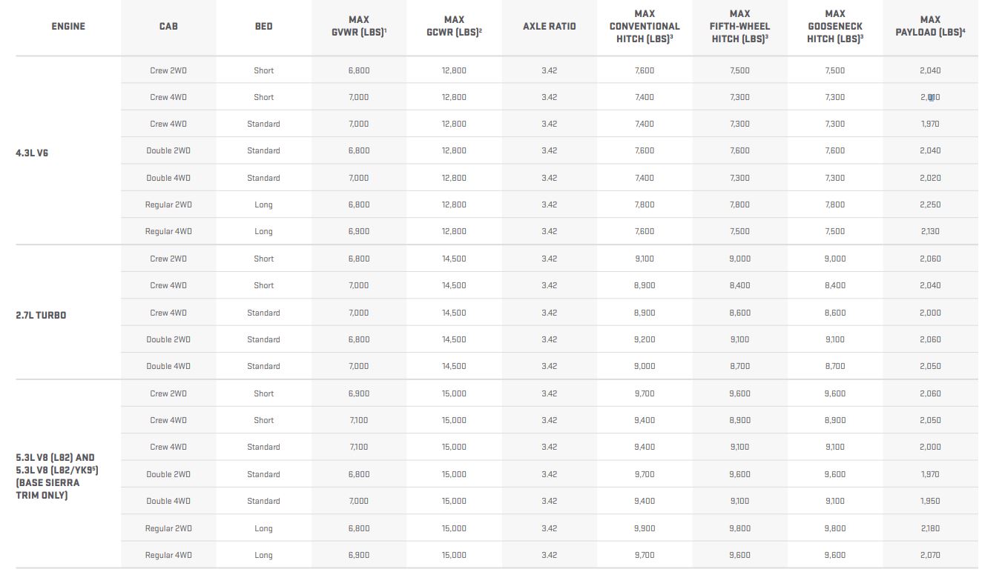
Task: Click the 4.3L V6 engine label
Action: point(32,153)
